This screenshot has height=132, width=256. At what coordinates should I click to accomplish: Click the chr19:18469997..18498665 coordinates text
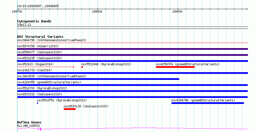click(x=38, y=6)
